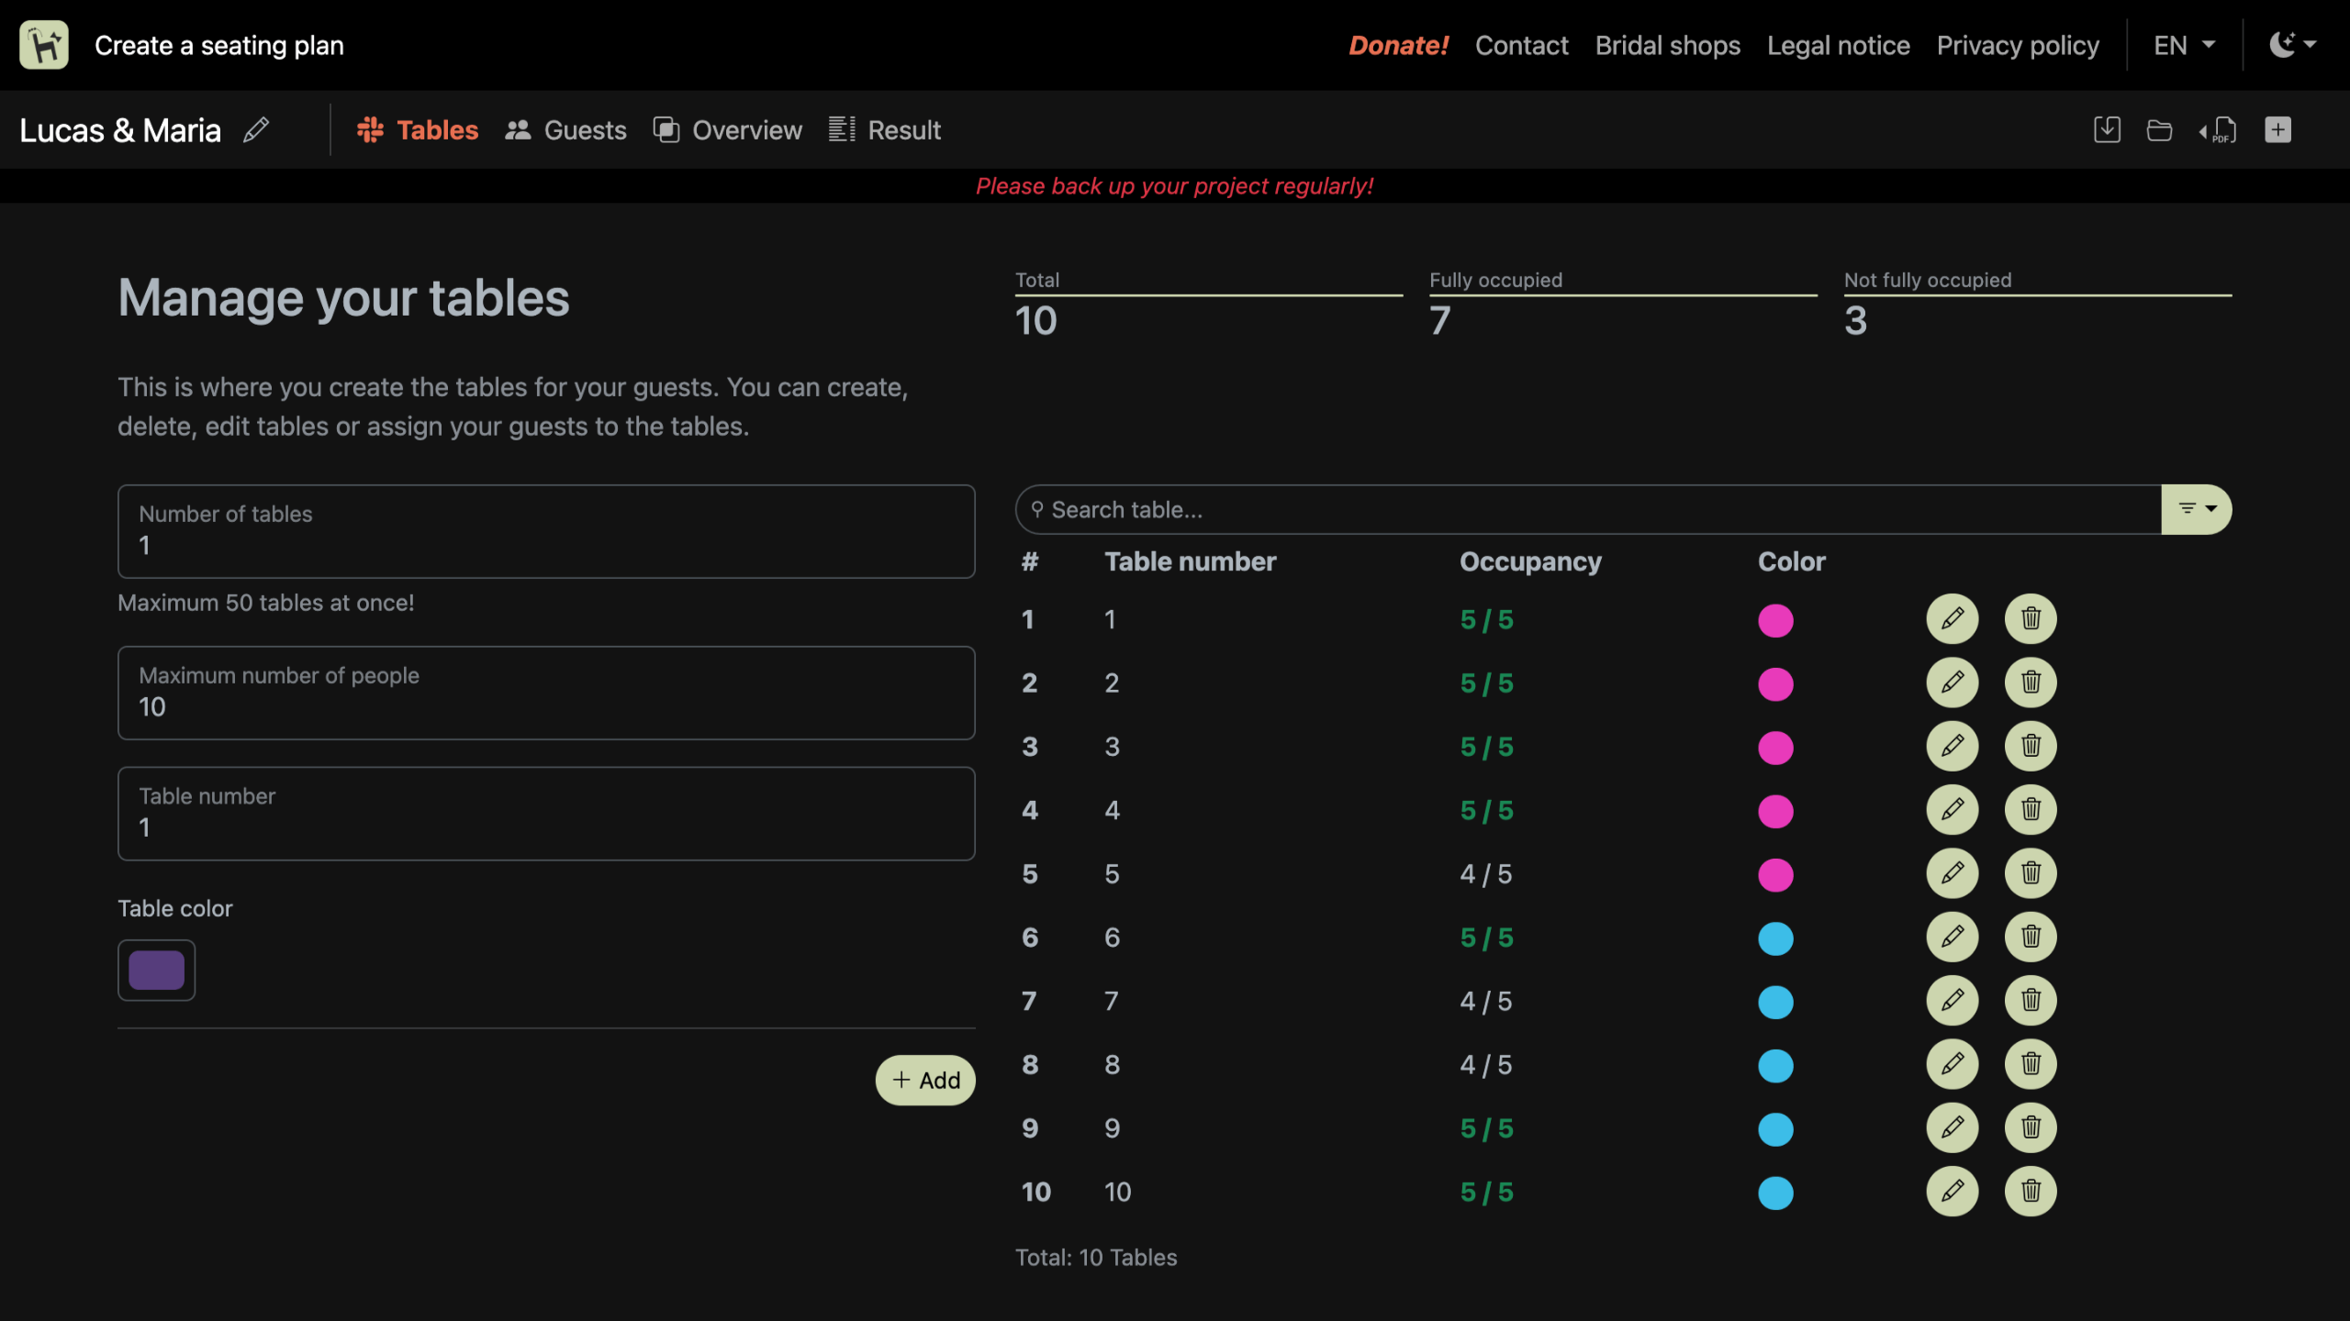
Task: Click the Search table field
Action: (x=1588, y=509)
